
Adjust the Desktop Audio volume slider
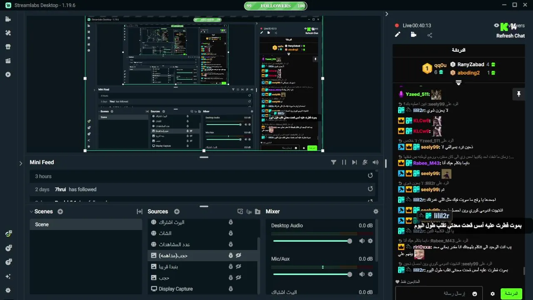[311, 241]
